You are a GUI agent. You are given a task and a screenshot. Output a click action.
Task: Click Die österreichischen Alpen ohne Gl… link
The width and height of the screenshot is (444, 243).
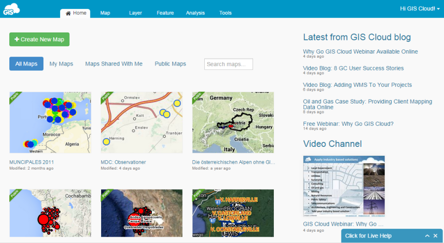[233, 162]
